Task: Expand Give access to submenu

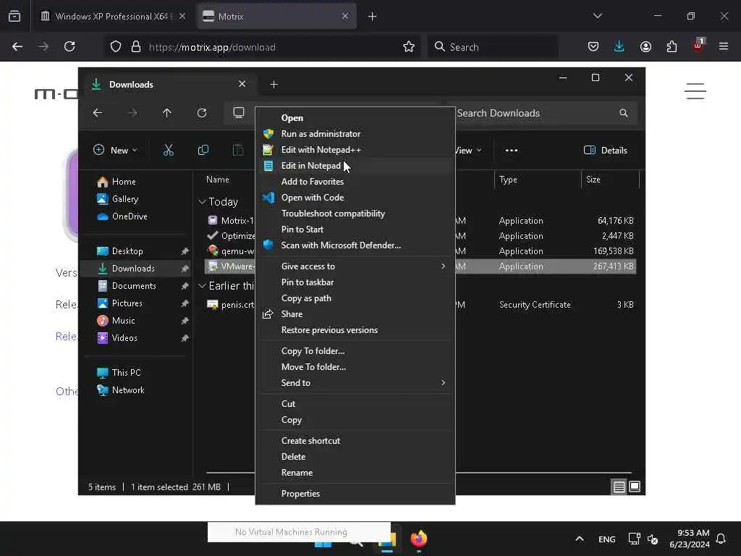Action: click(x=355, y=266)
